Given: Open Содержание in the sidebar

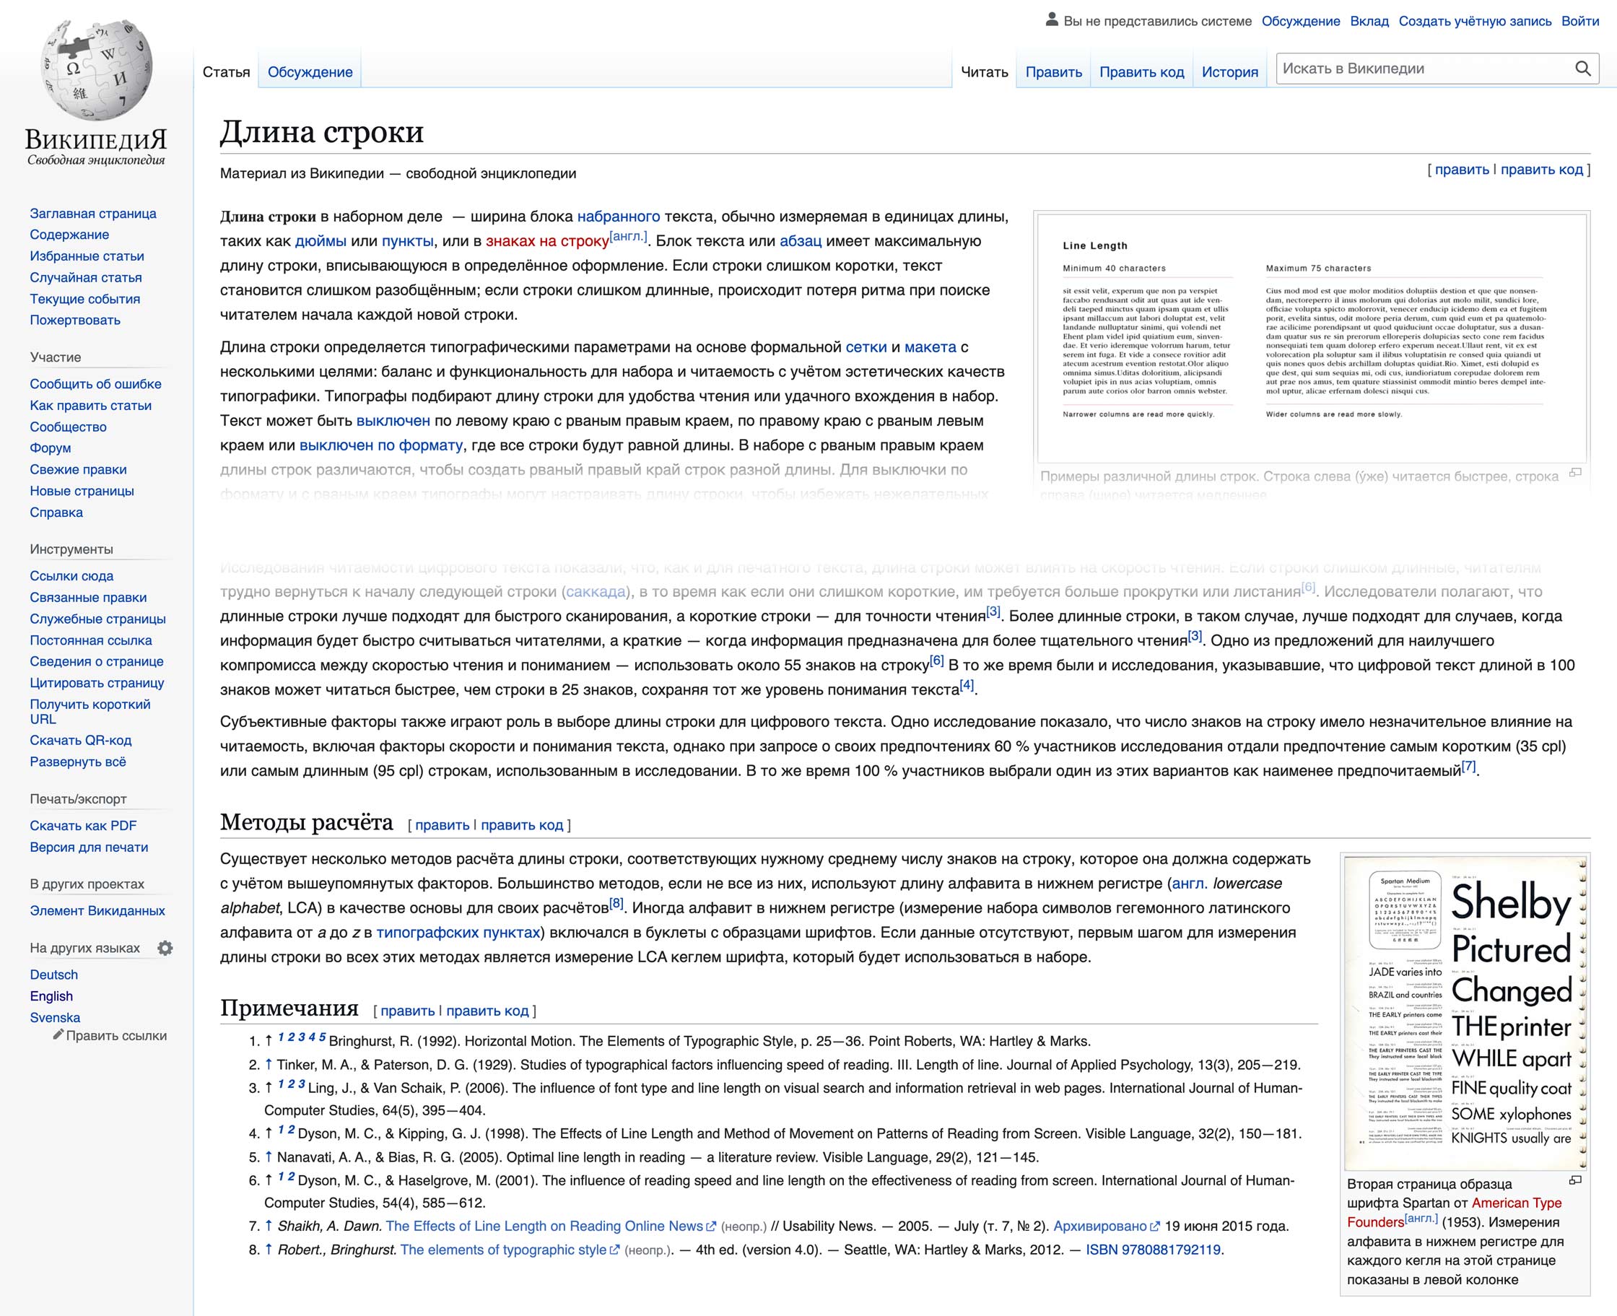Looking at the screenshot, I should (x=69, y=234).
